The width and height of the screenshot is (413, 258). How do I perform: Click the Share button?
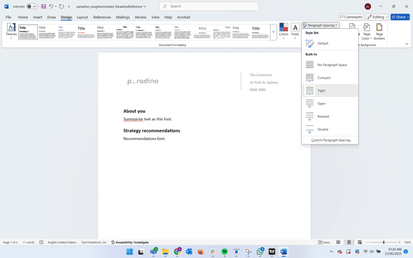point(399,17)
